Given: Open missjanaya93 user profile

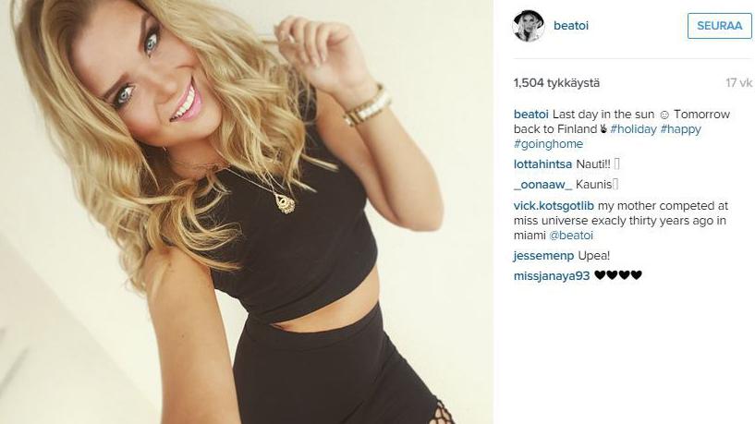Looking at the screenshot, I should click(552, 276).
